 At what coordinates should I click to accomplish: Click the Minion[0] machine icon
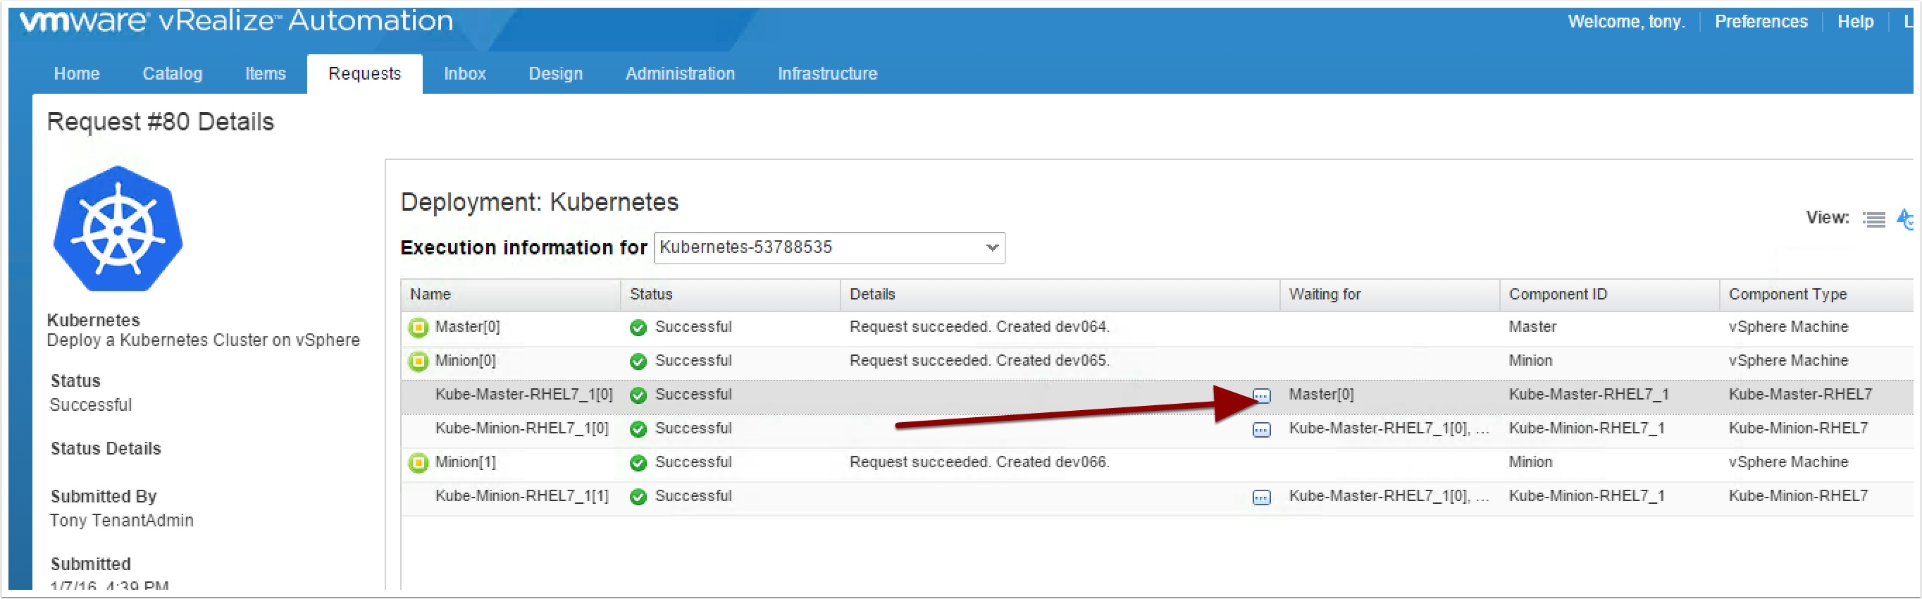coord(418,362)
